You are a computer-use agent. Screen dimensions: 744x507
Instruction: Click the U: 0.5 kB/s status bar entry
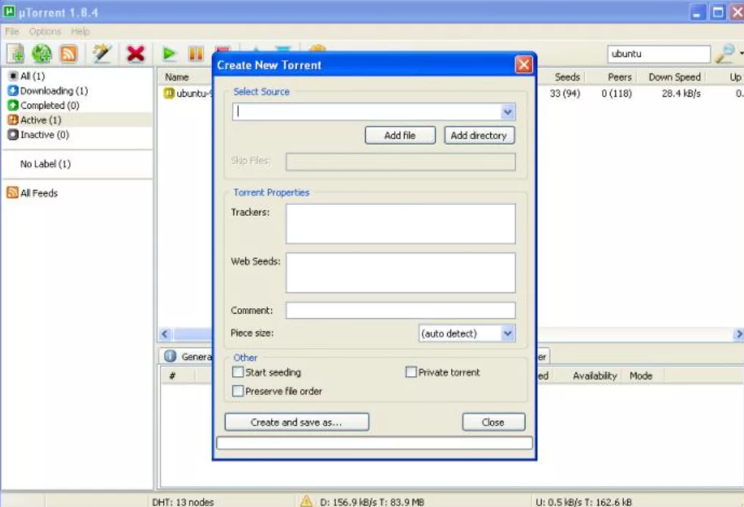click(583, 502)
